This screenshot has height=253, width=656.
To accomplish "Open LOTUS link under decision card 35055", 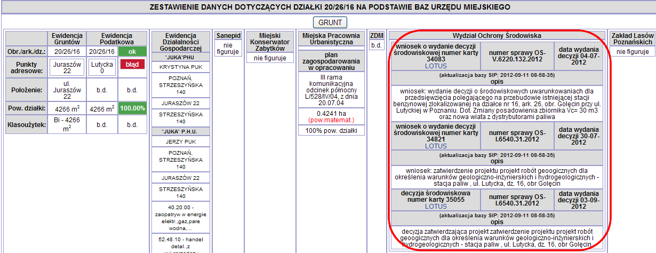I will tap(436, 207).
